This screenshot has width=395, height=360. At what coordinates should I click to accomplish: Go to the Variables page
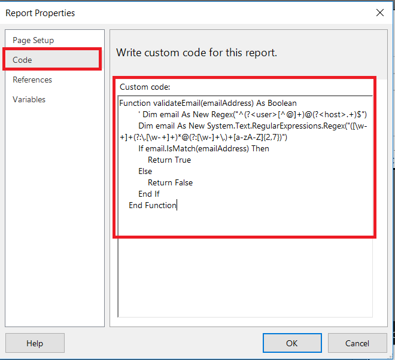(x=29, y=99)
